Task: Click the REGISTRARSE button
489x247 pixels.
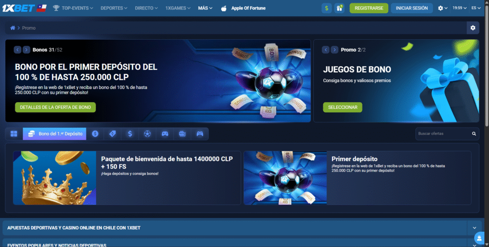Action: (x=369, y=8)
